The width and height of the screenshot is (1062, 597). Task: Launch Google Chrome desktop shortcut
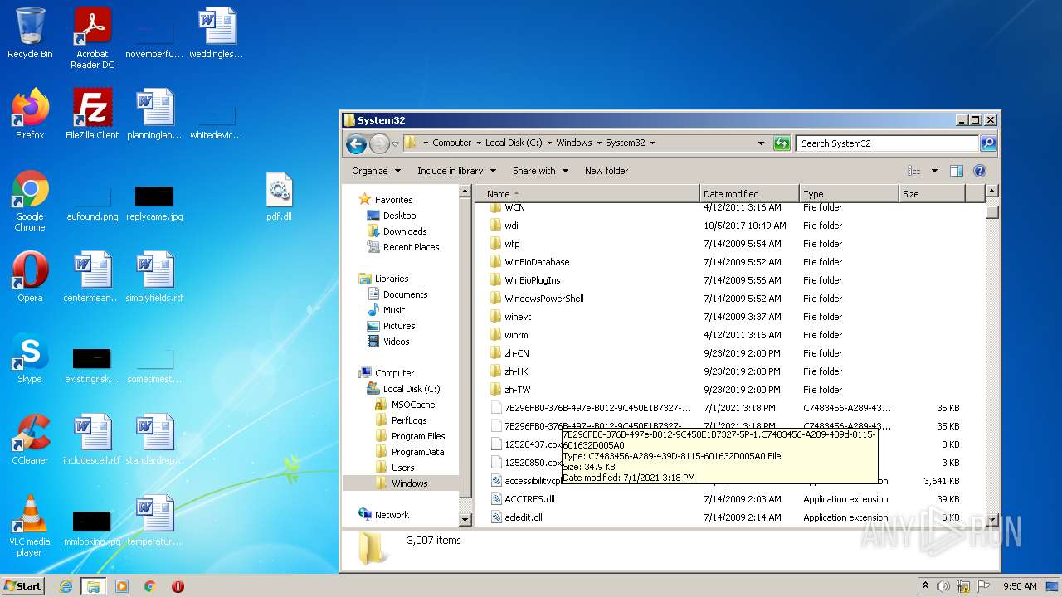[30, 201]
